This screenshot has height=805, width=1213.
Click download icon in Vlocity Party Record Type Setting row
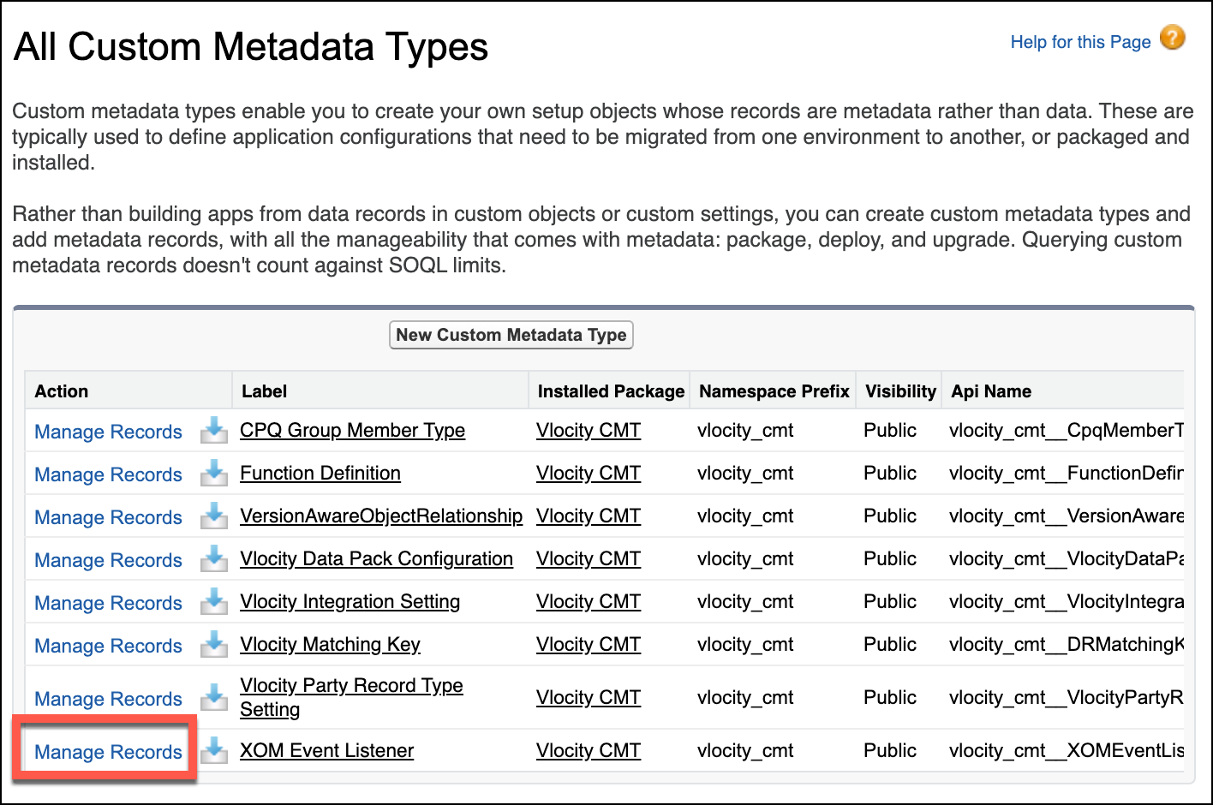214,697
